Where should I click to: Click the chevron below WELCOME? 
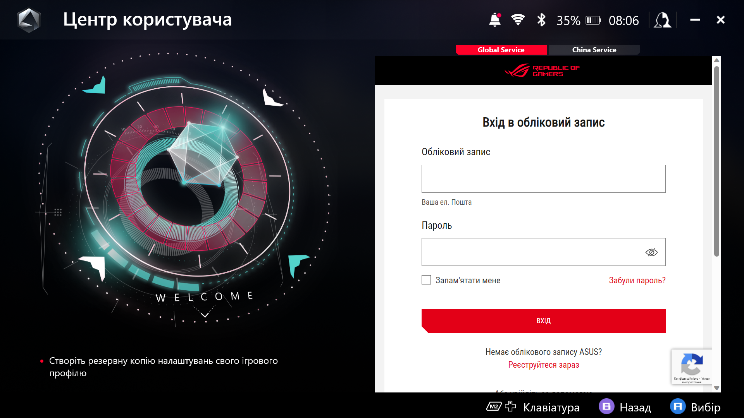click(x=205, y=315)
